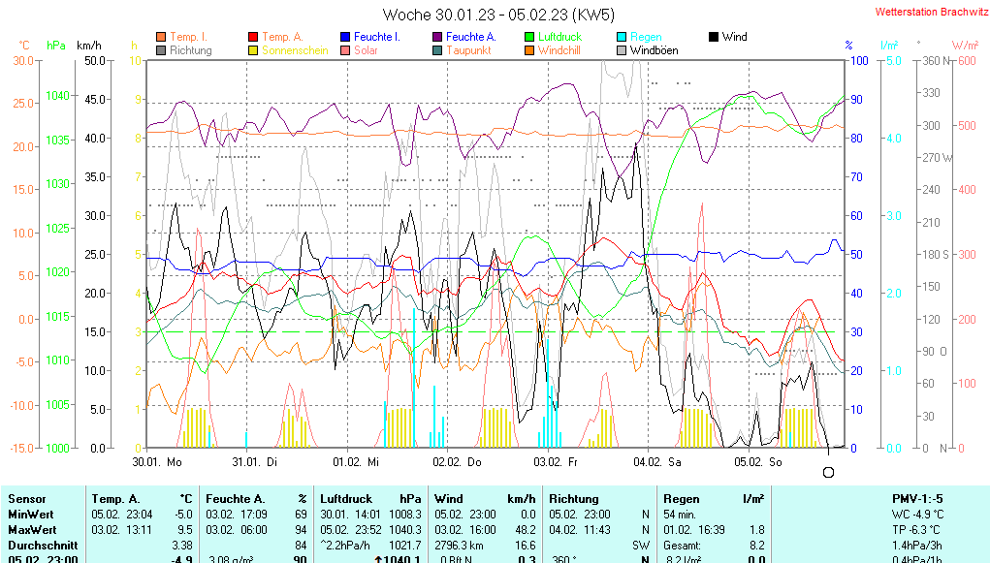Screen dimensions: 990x563
Task: Click the PMV-1:-5 table header
Action: (917, 498)
